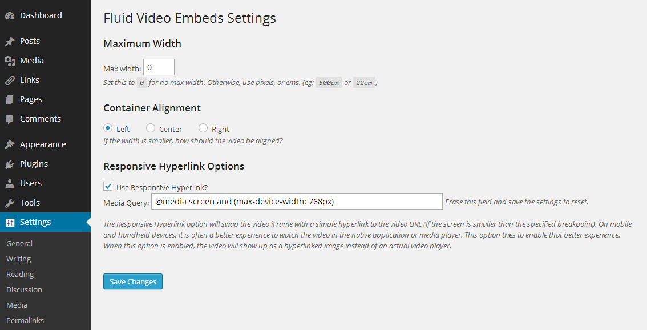Screen dimensions: 647x330
Task: Click the Pages document icon
Action: point(10,100)
